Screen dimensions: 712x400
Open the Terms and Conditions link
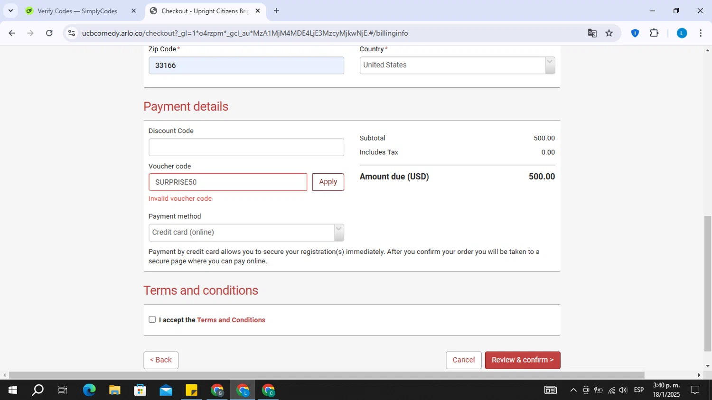coord(231,320)
